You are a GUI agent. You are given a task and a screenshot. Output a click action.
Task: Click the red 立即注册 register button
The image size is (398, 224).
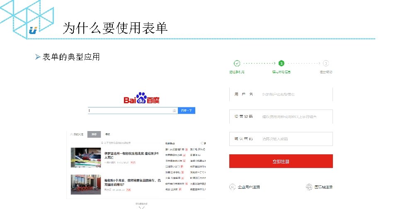click(281, 161)
